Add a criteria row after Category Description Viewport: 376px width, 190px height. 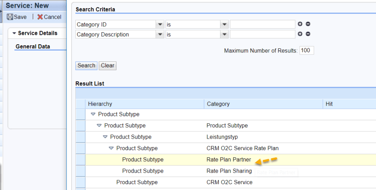coord(300,34)
